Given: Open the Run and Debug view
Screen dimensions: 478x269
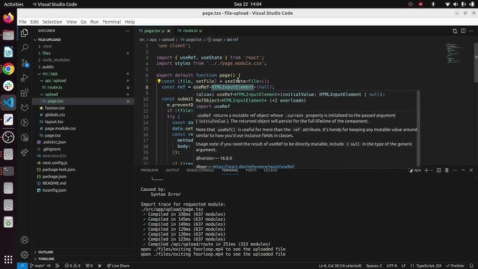Looking at the screenshot, I should tap(24, 77).
